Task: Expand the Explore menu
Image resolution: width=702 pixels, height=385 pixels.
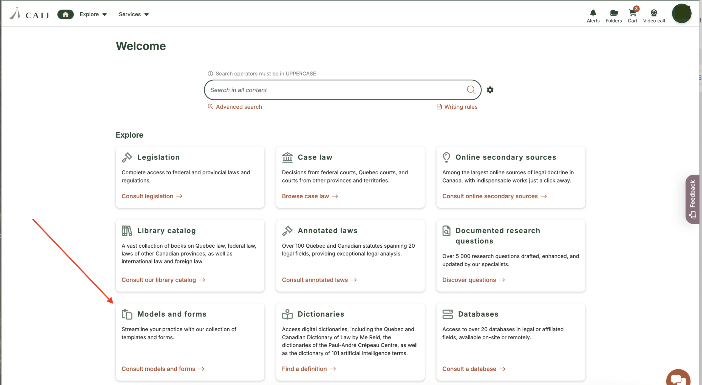Action: [93, 14]
